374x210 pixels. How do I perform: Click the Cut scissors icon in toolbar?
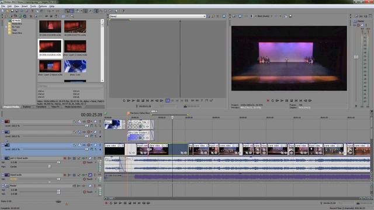coord(33,10)
